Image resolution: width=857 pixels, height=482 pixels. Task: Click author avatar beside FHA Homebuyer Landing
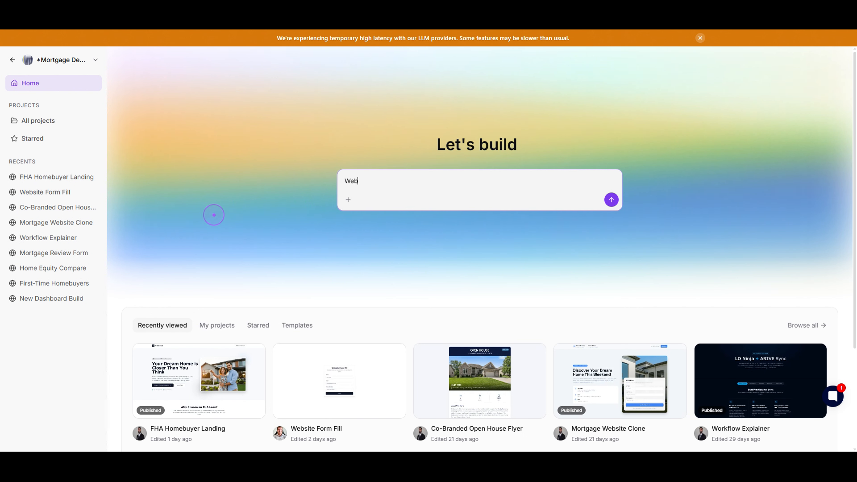[140, 433]
